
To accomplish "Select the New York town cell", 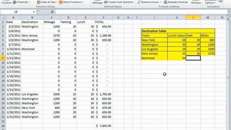I will pyautogui.click(x=154, y=40).
